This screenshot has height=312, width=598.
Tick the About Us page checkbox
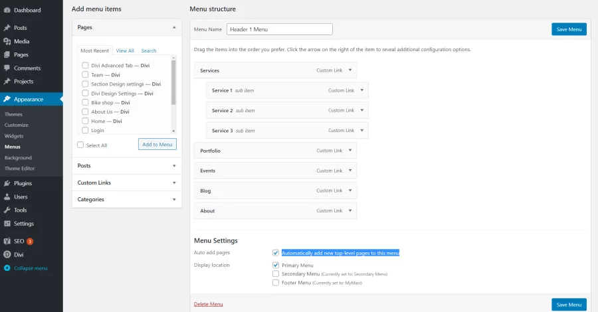(x=85, y=112)
